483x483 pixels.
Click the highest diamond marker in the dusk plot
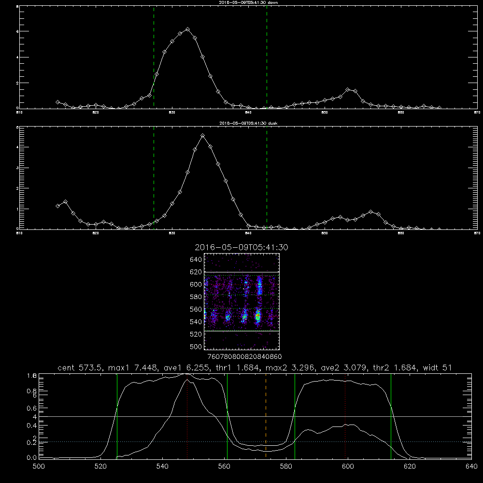pyautogui.click(x=203, y=136)
